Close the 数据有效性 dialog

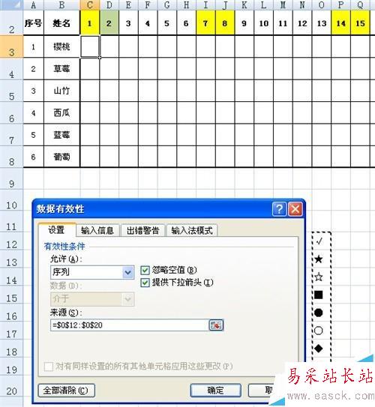(x=295, y=209)
